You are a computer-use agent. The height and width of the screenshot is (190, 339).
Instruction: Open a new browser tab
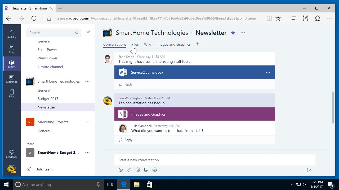pos(60,8)
